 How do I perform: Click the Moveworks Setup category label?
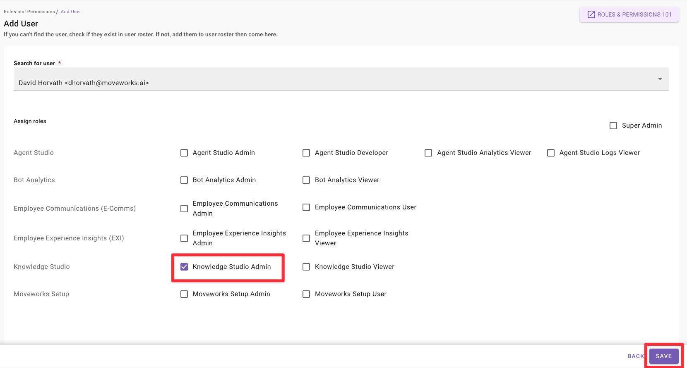click(41, 294)
